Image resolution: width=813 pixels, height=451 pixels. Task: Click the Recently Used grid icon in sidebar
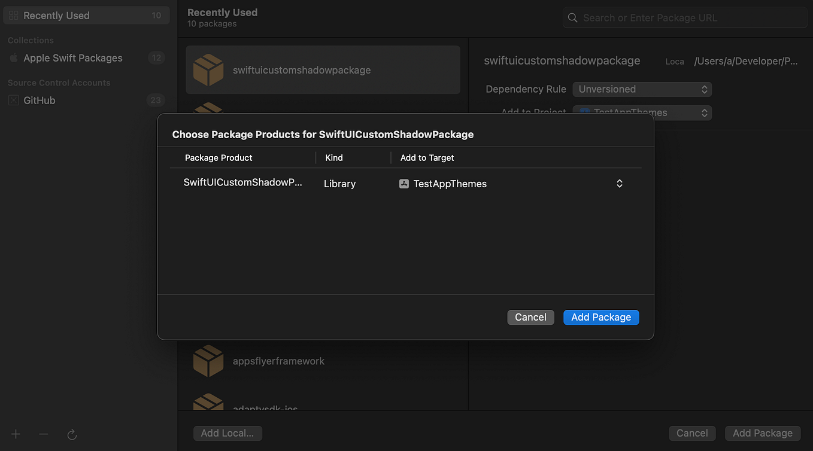13,16
